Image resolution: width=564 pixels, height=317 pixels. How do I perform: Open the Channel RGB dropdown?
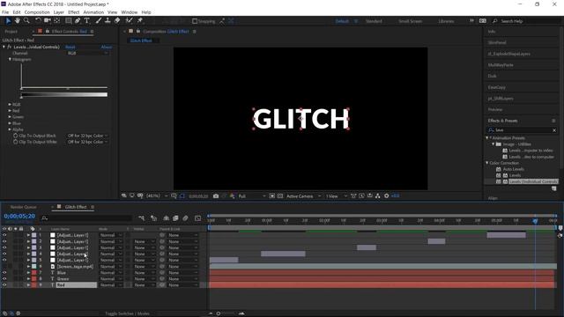tap(88, 53)
